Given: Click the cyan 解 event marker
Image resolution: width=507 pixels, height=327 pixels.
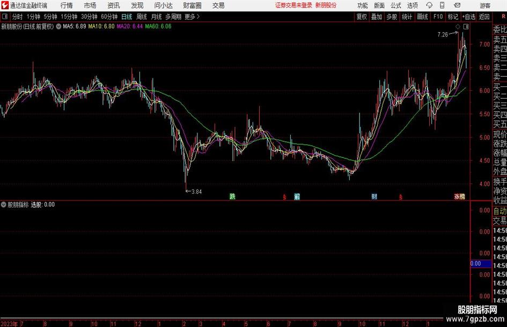Looking at the screenshot, I should [x=297, y=197].
